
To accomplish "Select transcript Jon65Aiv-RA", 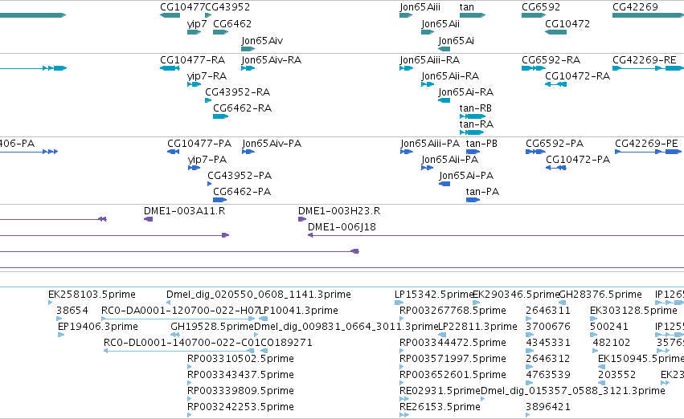I will click(x=271, y=60).
